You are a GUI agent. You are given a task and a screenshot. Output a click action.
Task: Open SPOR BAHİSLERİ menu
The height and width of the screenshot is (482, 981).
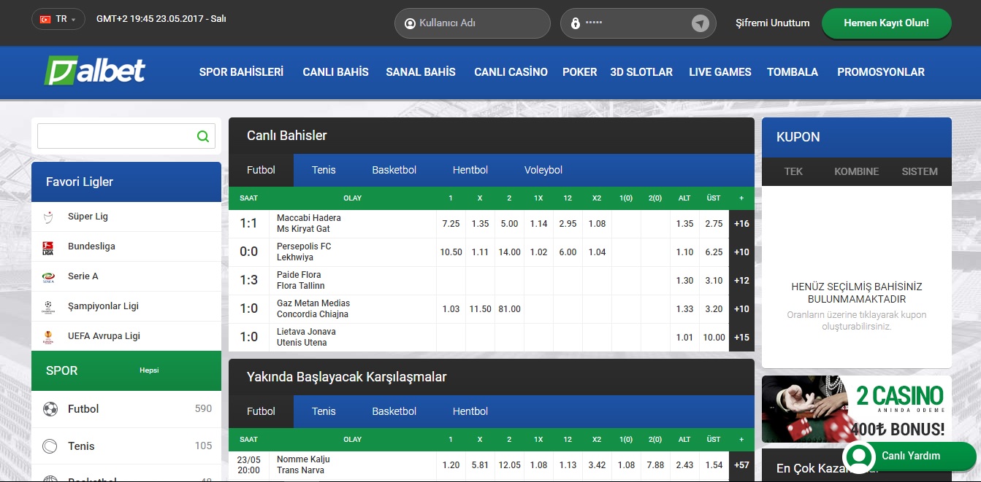pyautogui.click(x=241, y=72)
